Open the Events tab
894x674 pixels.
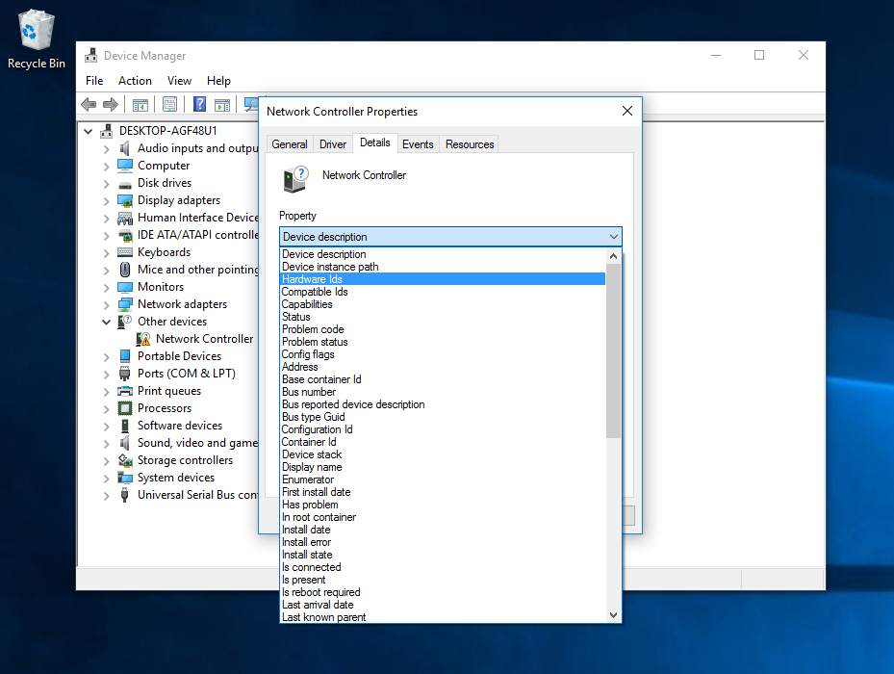point(418,144)
